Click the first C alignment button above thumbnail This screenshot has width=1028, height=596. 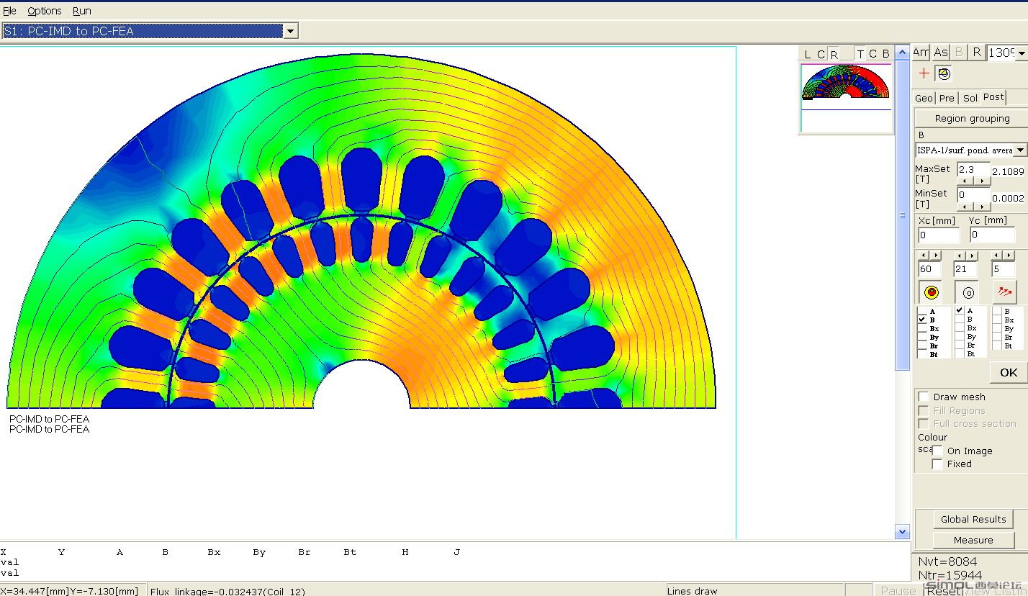820,54
